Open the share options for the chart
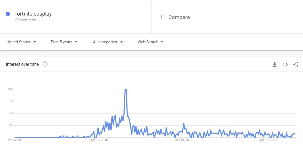The height and width of the screenshot is (160, 303). click(295, 64)
